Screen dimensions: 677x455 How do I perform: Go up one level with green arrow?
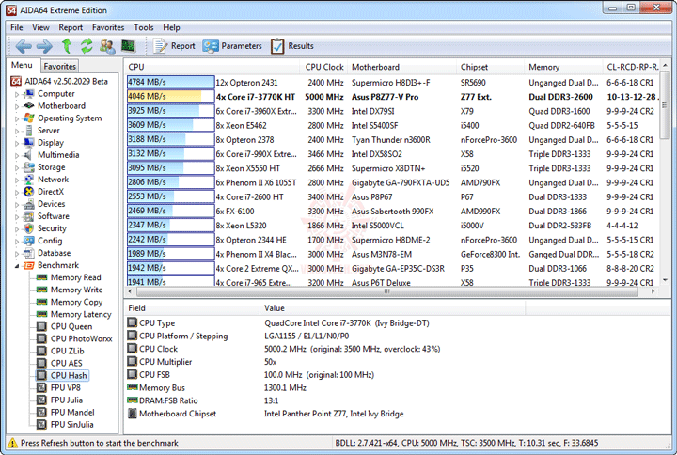coord(67,45)
